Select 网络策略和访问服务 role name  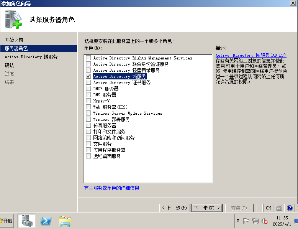tap(114, 138)
